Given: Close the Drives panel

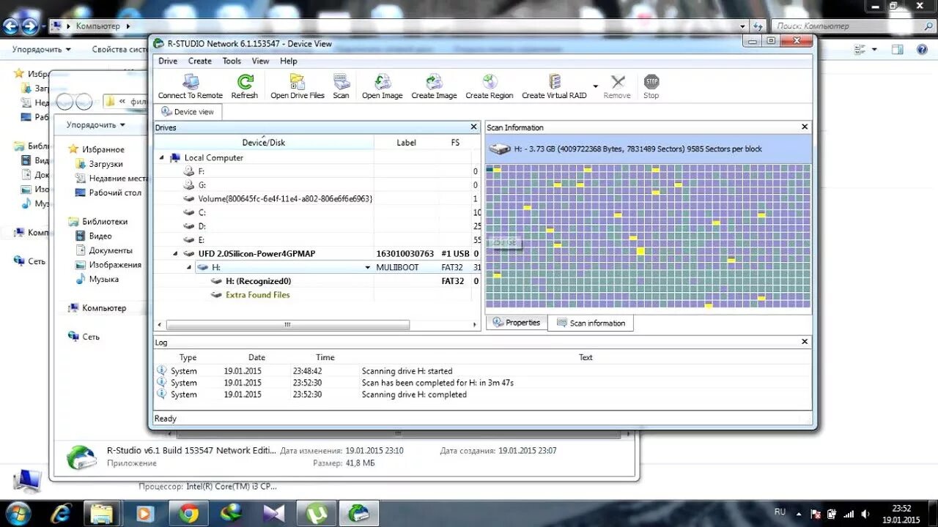Looking at the screenshot, I should tap(473, 127).
